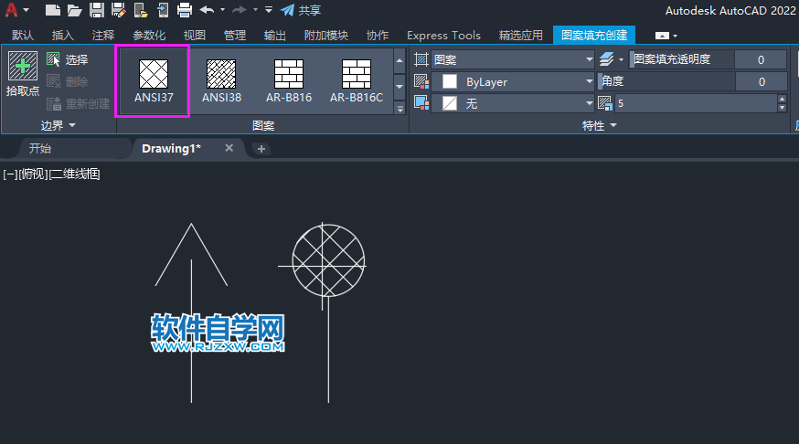This screenshot has width=799, height=444.
Task: Click the Save to Web & Mobile icon
Action: point(163,10)
